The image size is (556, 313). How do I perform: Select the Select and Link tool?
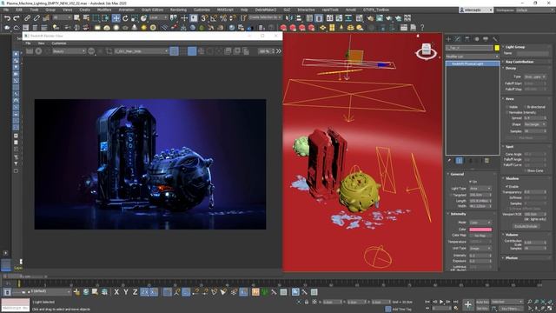tap(27, 18)
